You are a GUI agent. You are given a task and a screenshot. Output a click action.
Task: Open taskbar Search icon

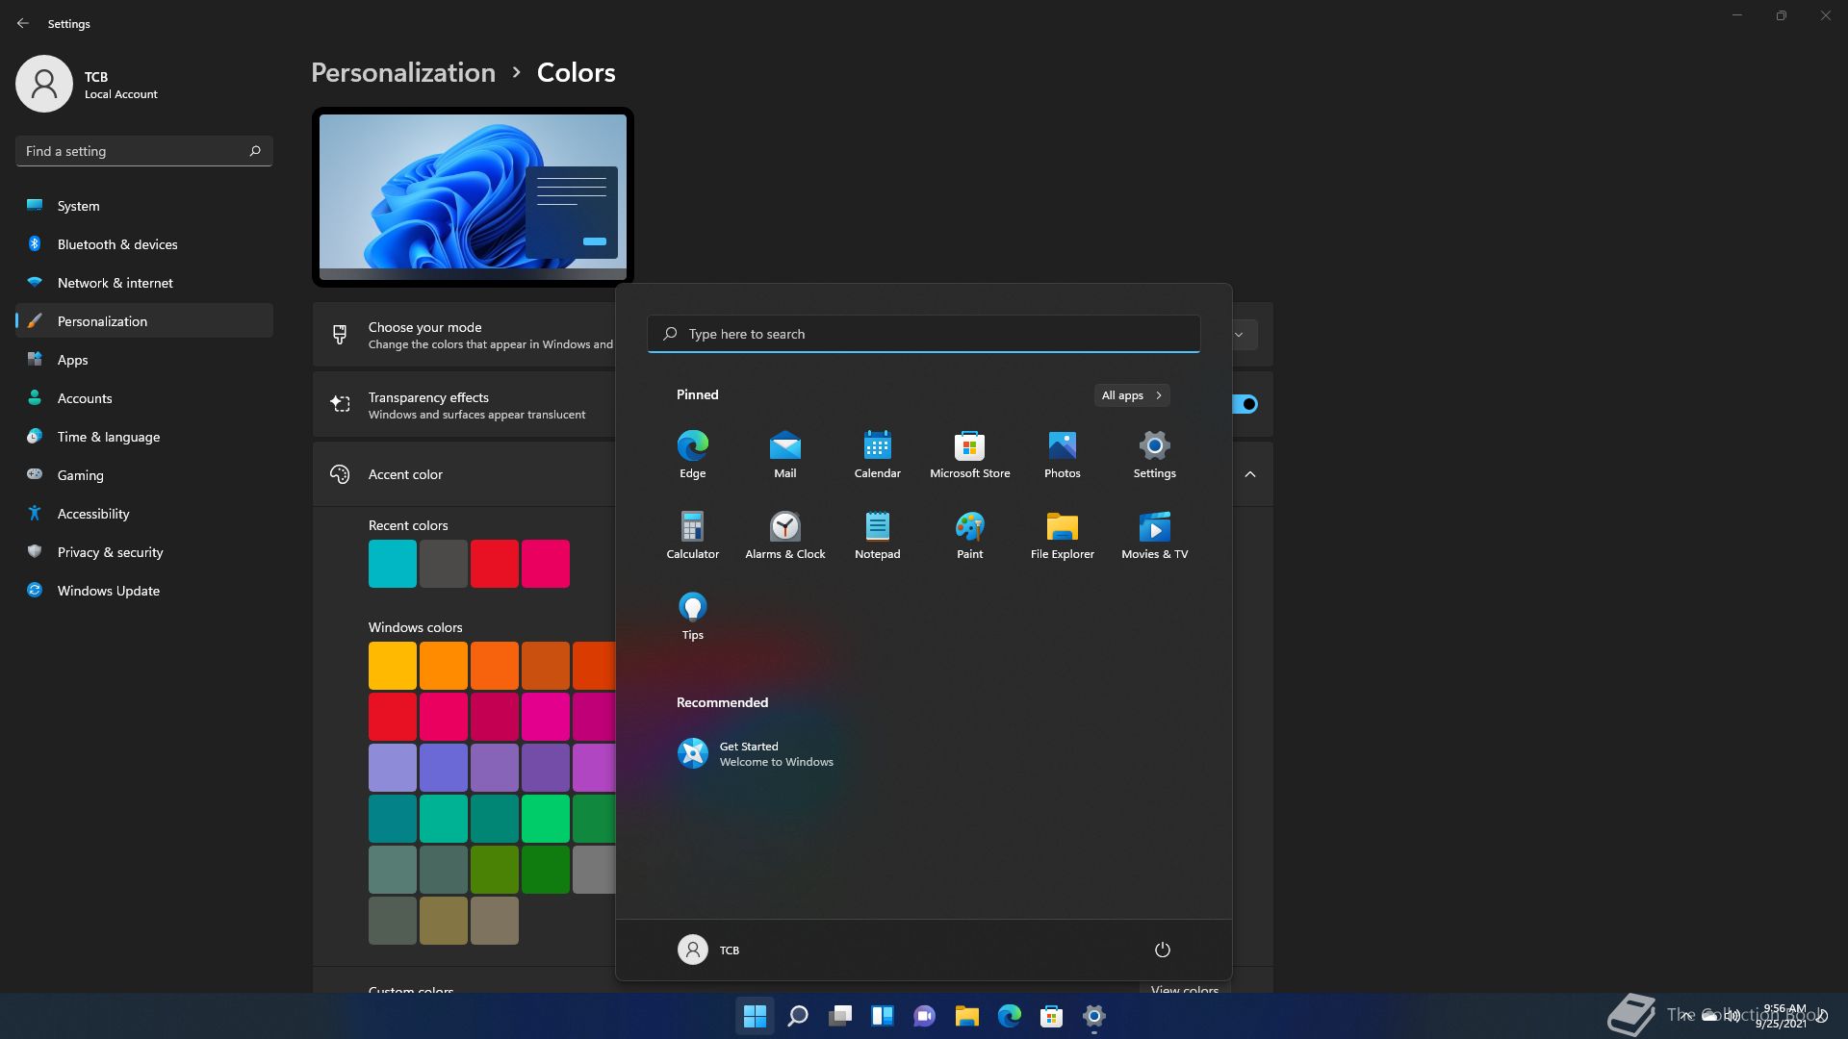click(797, 1016)
